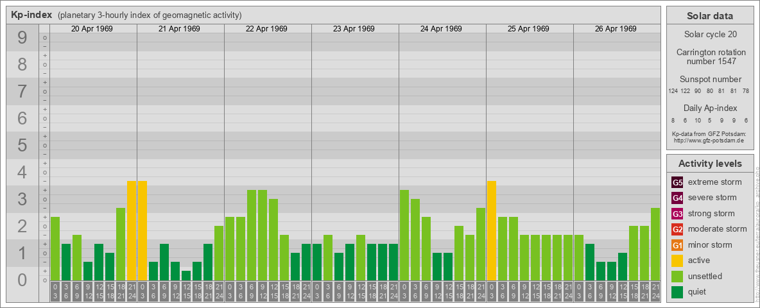Viewport: 760px width, 308px height.
Task: Click the Solar data panel heading
Action: (x=710, y=16)
